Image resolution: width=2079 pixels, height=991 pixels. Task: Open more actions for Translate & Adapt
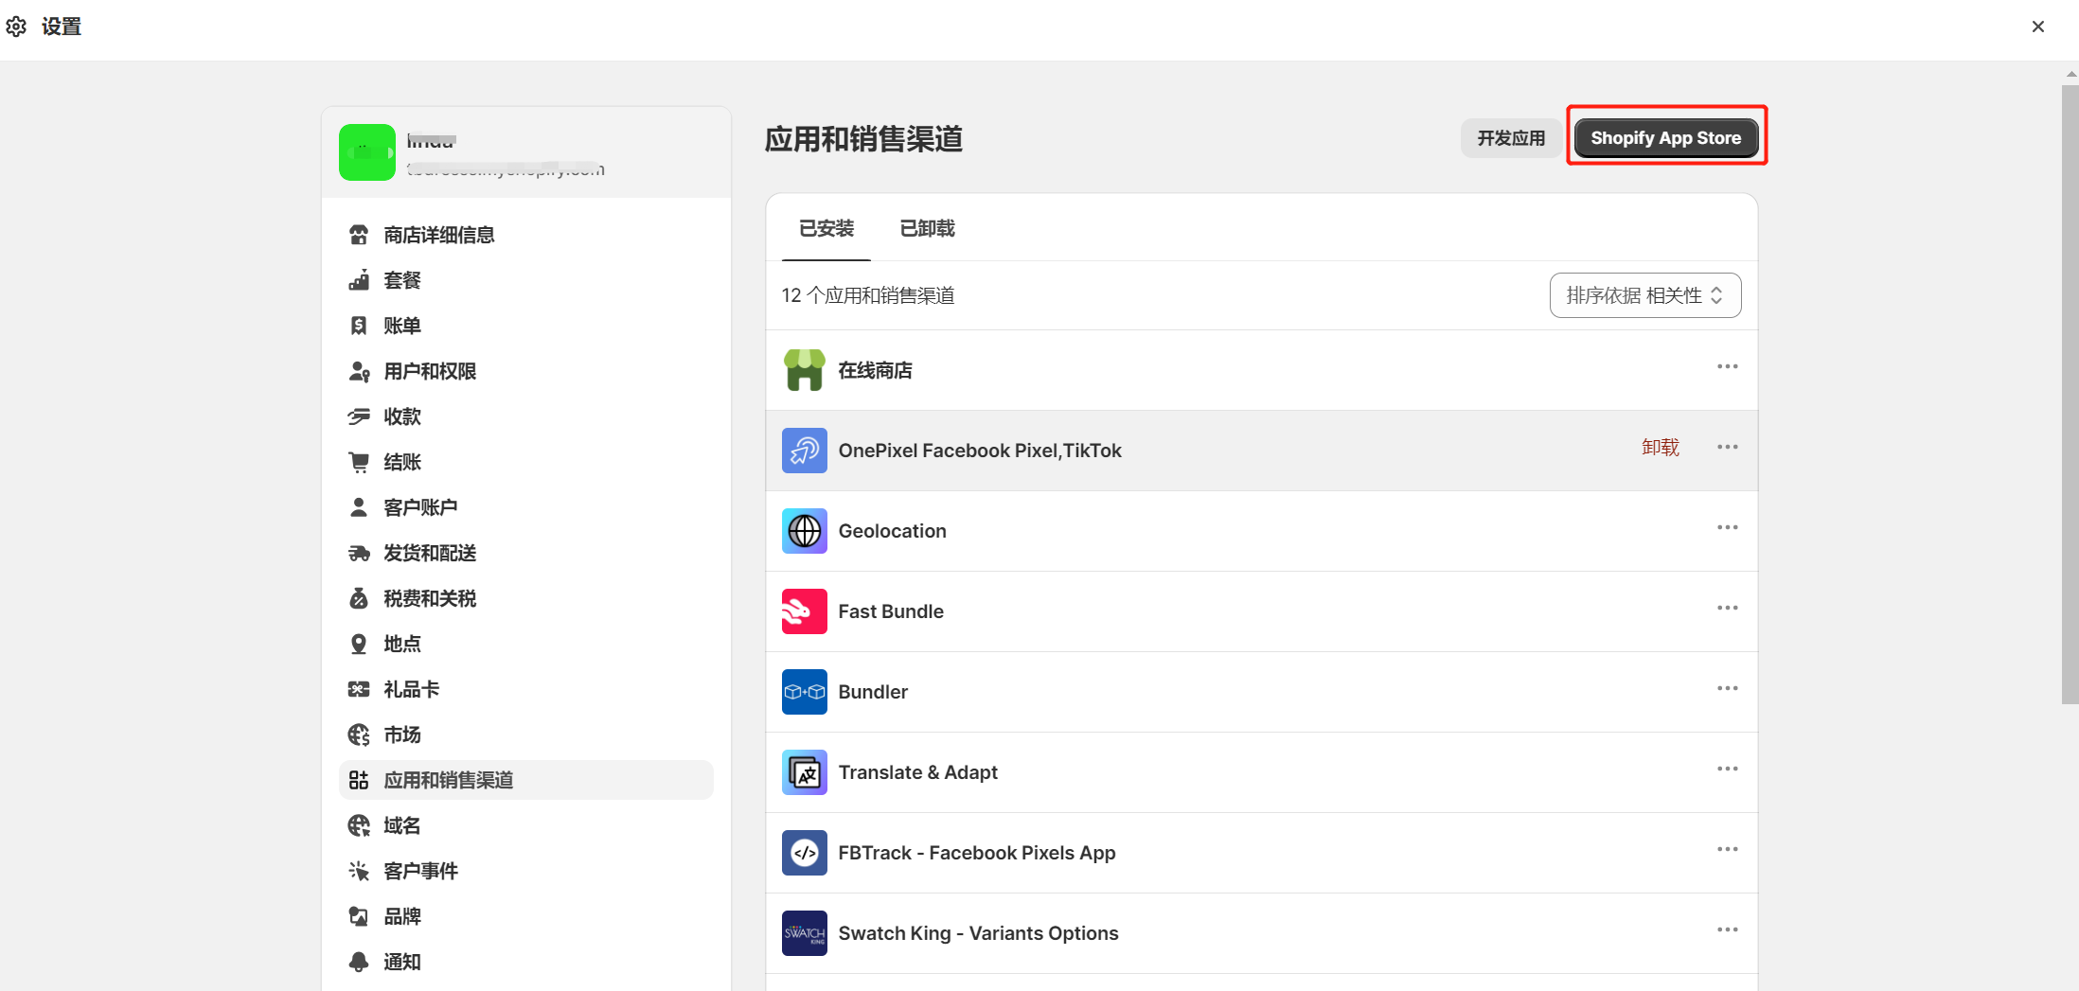(x=1728, y=769)
